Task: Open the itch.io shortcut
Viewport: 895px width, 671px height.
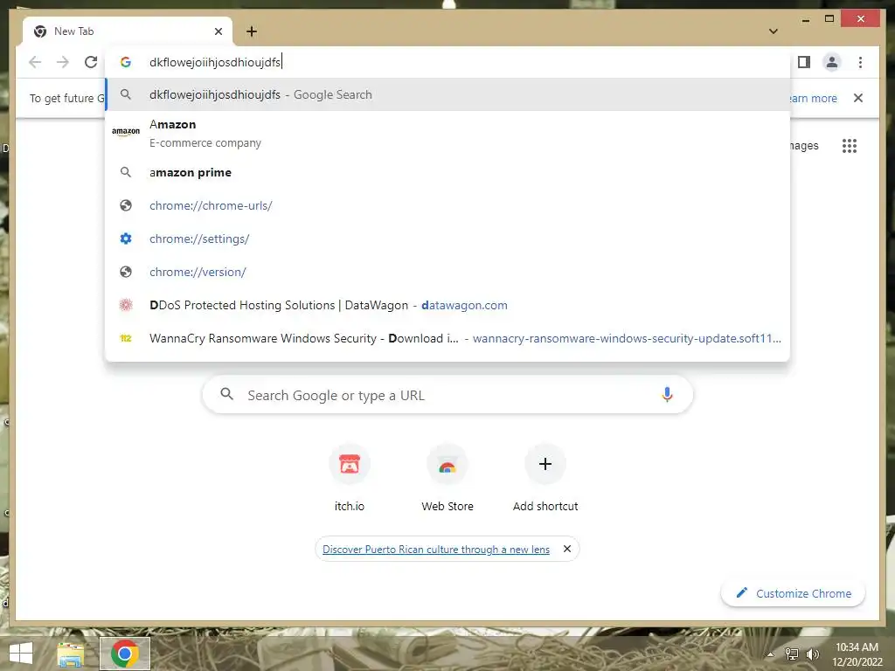Action: [x=350, y=478]
